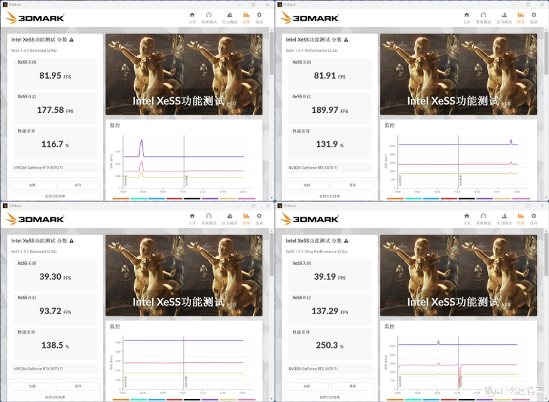Viewport: 549px width, 402px height.
Task: Click the vertical scrollbar thumb in the 39.30 FPS Balanced window
Action: [x=271, y=255]
